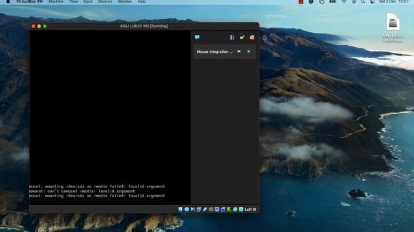Select the KALI LINUX 2022.3 iso desktop file
This screenshot has width=414, height=232.
tap(393, 27)
